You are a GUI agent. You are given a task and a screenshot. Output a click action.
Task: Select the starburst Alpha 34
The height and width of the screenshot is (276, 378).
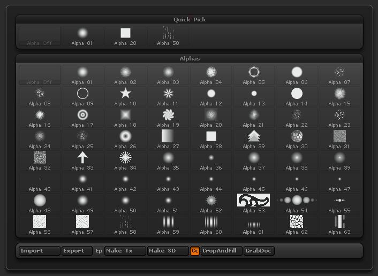click(x=125, y=160)
